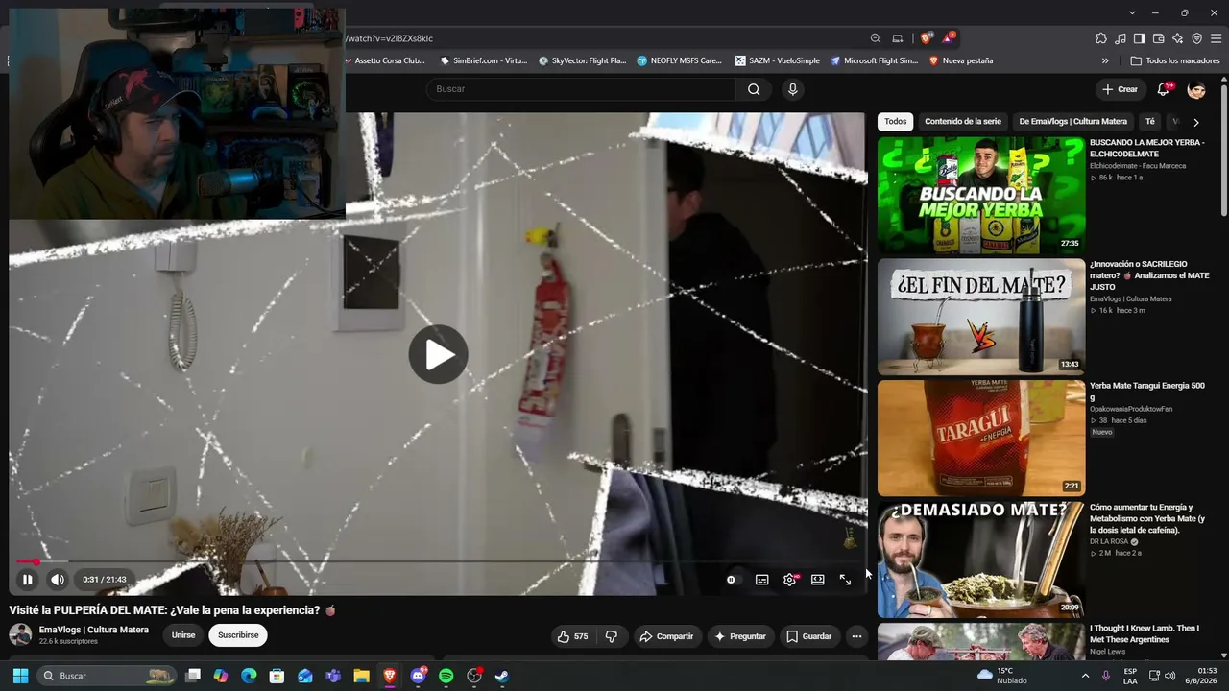Open the Taragui Energia video thumbnail
The image size is (1229, 691).
coord(981,438)
